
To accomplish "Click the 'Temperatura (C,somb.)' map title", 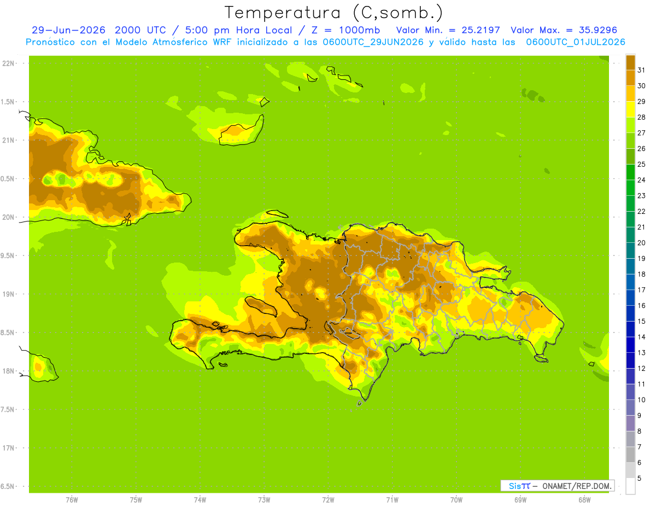I will [x=333, y=13].
